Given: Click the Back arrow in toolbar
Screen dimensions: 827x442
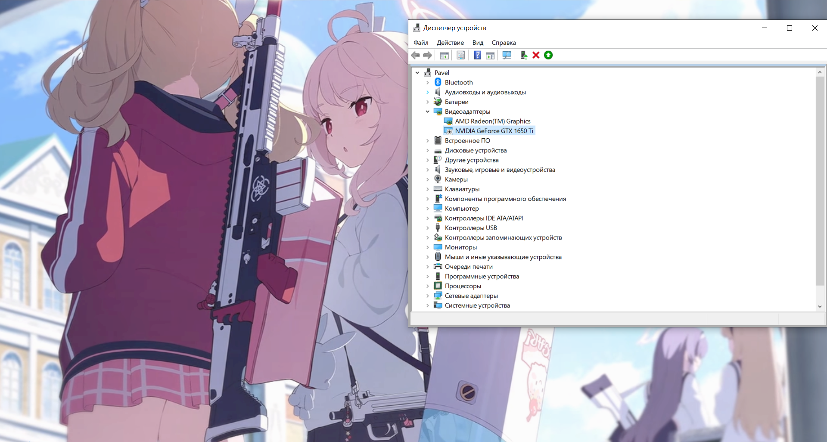Looking at the screenshot, I should pos(415,55).
